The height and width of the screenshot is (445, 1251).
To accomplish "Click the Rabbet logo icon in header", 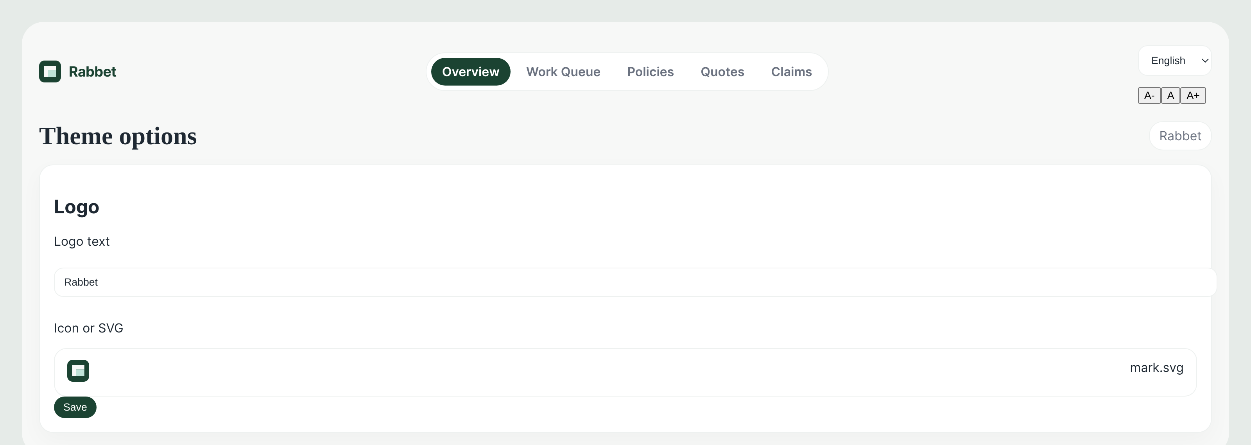I will [x=50, y=72].
